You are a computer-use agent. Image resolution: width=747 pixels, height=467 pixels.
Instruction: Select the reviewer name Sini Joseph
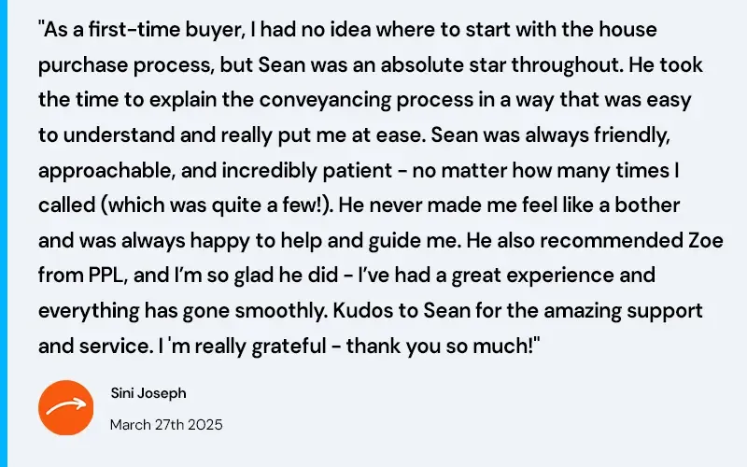148,394
